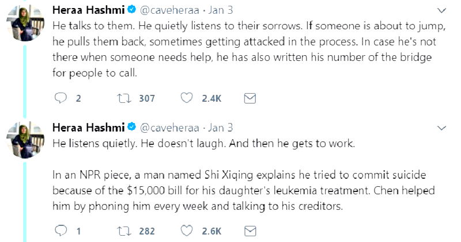Open Heraa Hashmi's profile from first tweet

[x=88, y=10]
